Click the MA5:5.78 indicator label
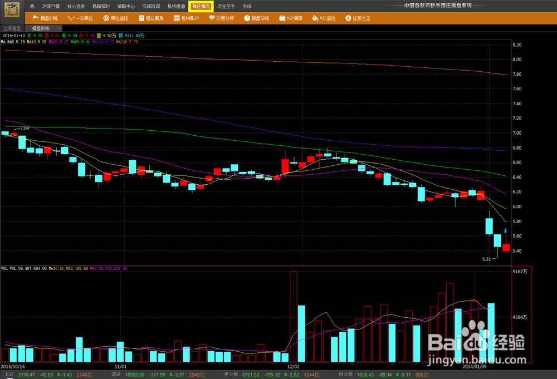 (x=16, y=42)
